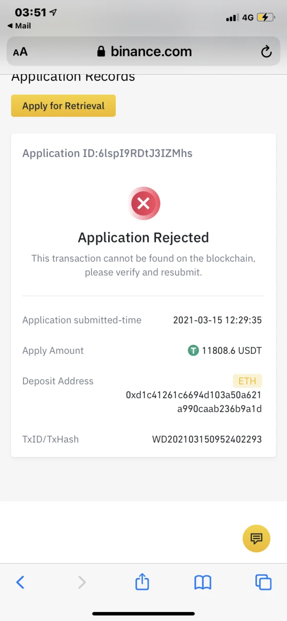Image resolution: width=287 pixels, height=621 pixels.
Task: Return to Mail app via back link
Action: coord(19,26)
